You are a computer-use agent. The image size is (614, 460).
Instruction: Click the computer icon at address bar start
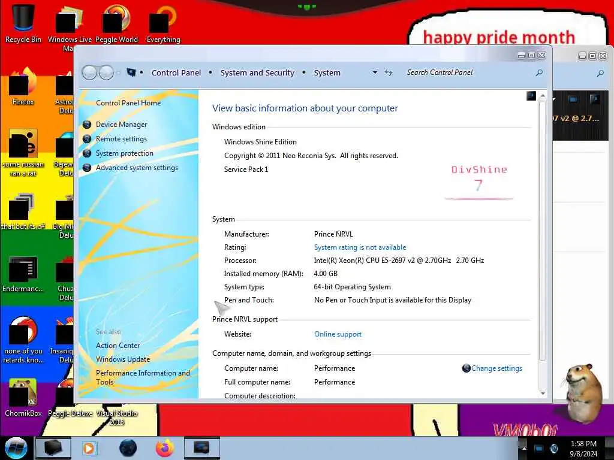tap(131, 72)
